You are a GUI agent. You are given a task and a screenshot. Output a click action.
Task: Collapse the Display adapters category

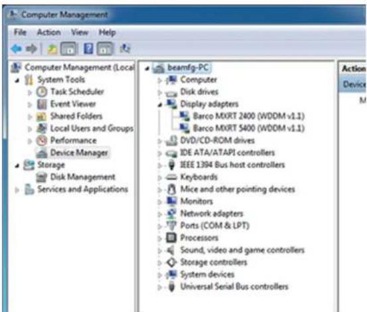click(160, 105)
